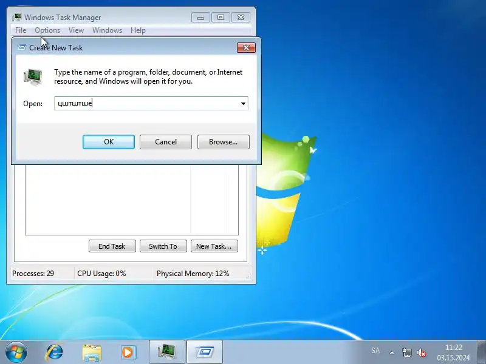Expand the Open field dropdown arrow
Image resolution: width=486 pixels, height=364 pixels.
tap(244, 103)
